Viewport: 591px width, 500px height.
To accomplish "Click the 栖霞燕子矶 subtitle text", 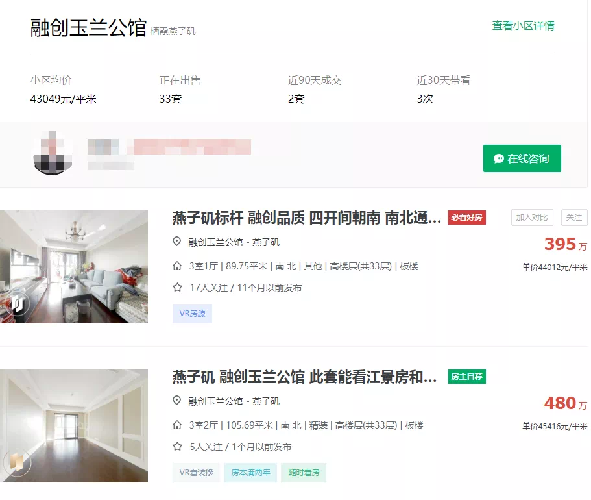I will pyautogui.click(x=173, y=31).
